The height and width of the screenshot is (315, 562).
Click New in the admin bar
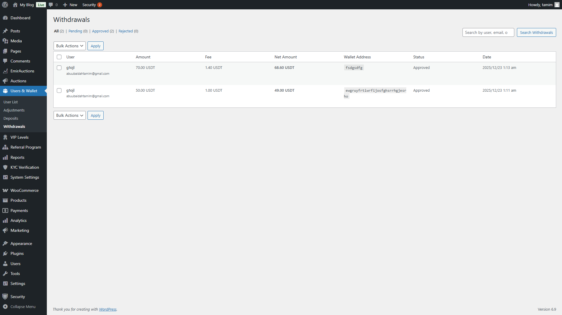point(70,5)
